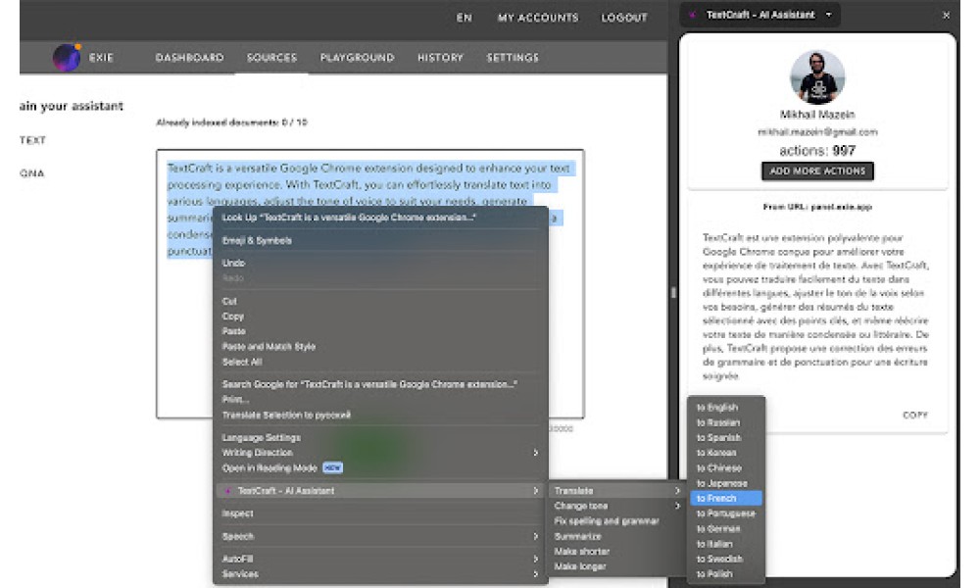Viewport: 980px width, 588px height.
Task: Translate to Polish
Action: click(726, 573)
